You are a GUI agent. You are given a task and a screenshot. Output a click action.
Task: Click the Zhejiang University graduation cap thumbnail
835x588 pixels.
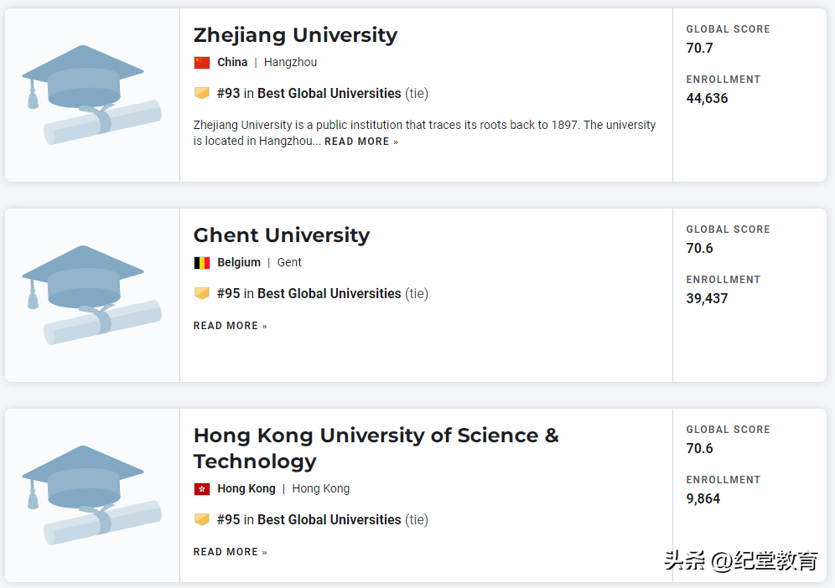pos(91,95)
